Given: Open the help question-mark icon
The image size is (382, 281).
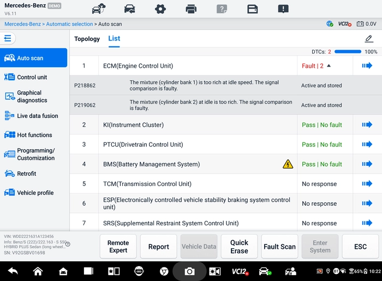Looking at the screenshot, I should 222,9.
